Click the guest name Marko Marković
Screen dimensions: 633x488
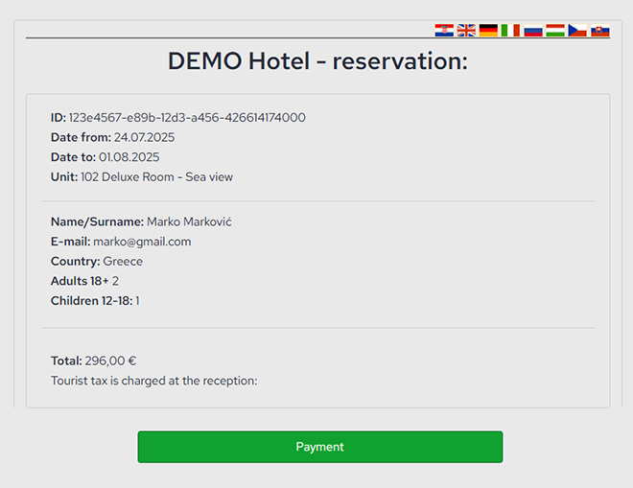[x=189, y=221]
